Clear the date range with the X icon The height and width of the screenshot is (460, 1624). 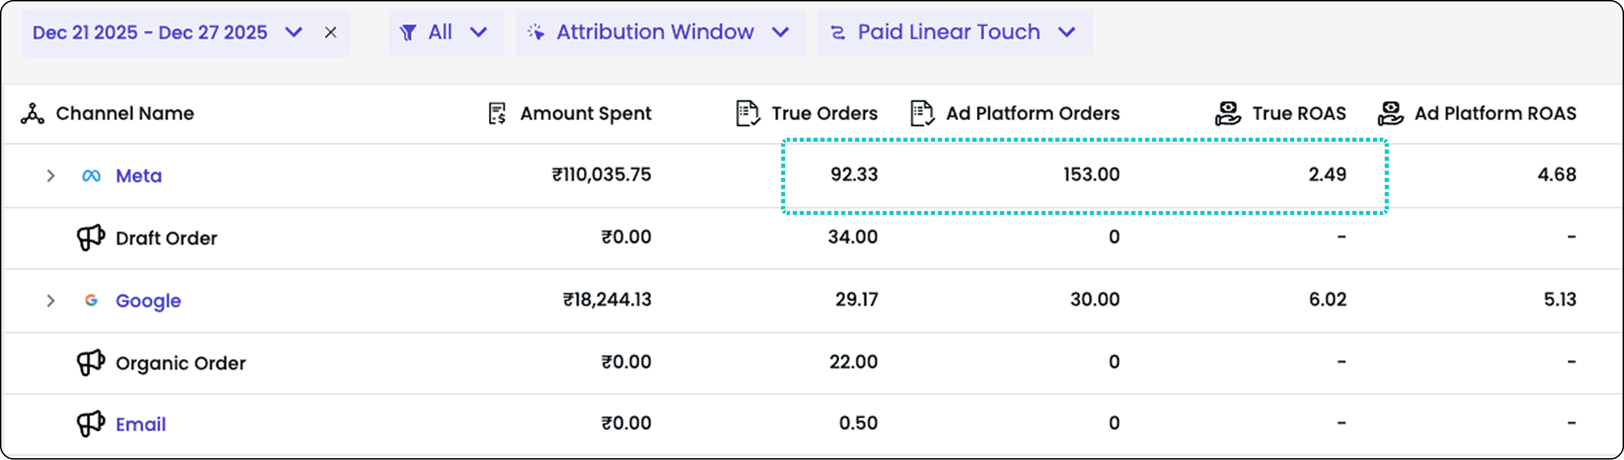tap(330, 32)
